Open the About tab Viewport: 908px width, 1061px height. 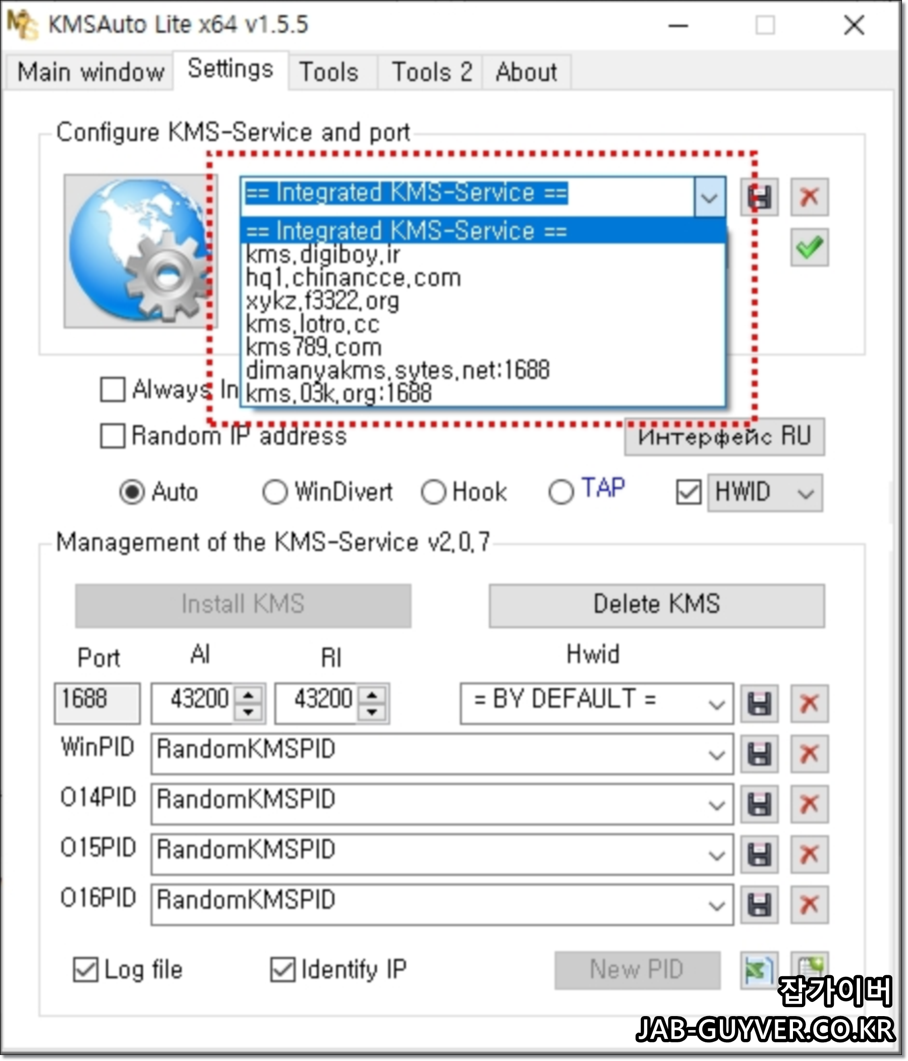coord(526,72)
